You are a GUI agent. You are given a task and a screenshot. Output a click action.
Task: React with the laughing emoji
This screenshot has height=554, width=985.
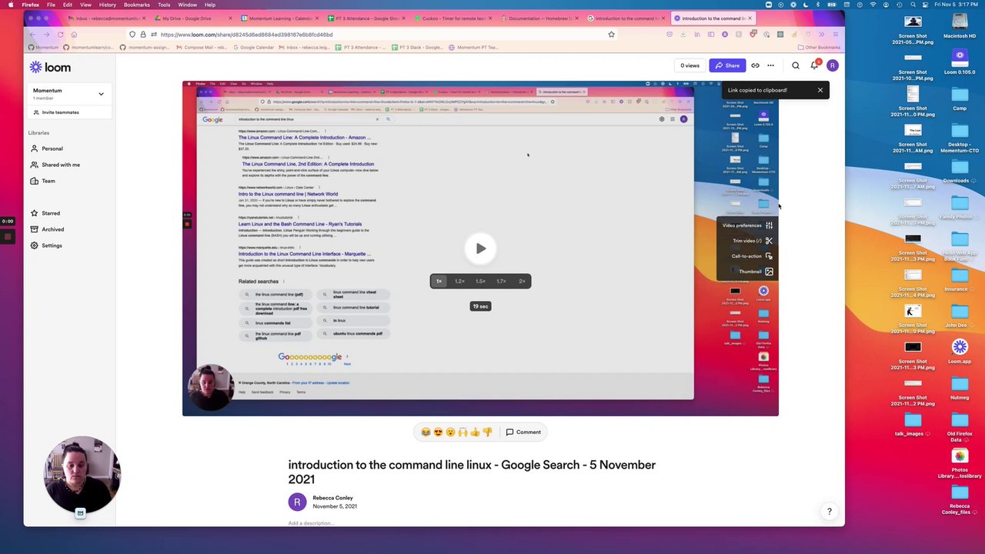pyautogui.click(x=426, y=432)
